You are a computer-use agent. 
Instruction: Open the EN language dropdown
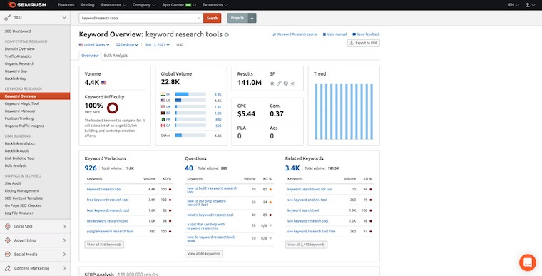point(513,5)
